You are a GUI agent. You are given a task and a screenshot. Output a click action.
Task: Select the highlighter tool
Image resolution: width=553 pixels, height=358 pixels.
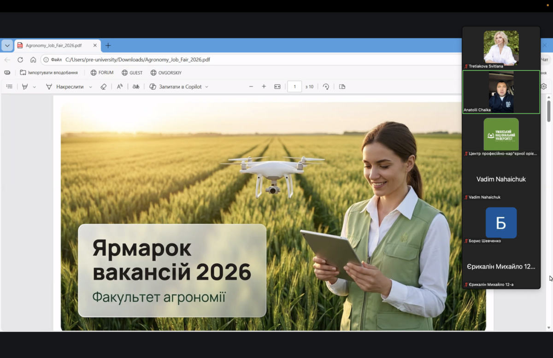[25, 87]
